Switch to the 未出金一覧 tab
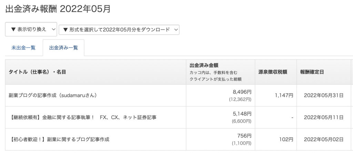 click(23, 48)
